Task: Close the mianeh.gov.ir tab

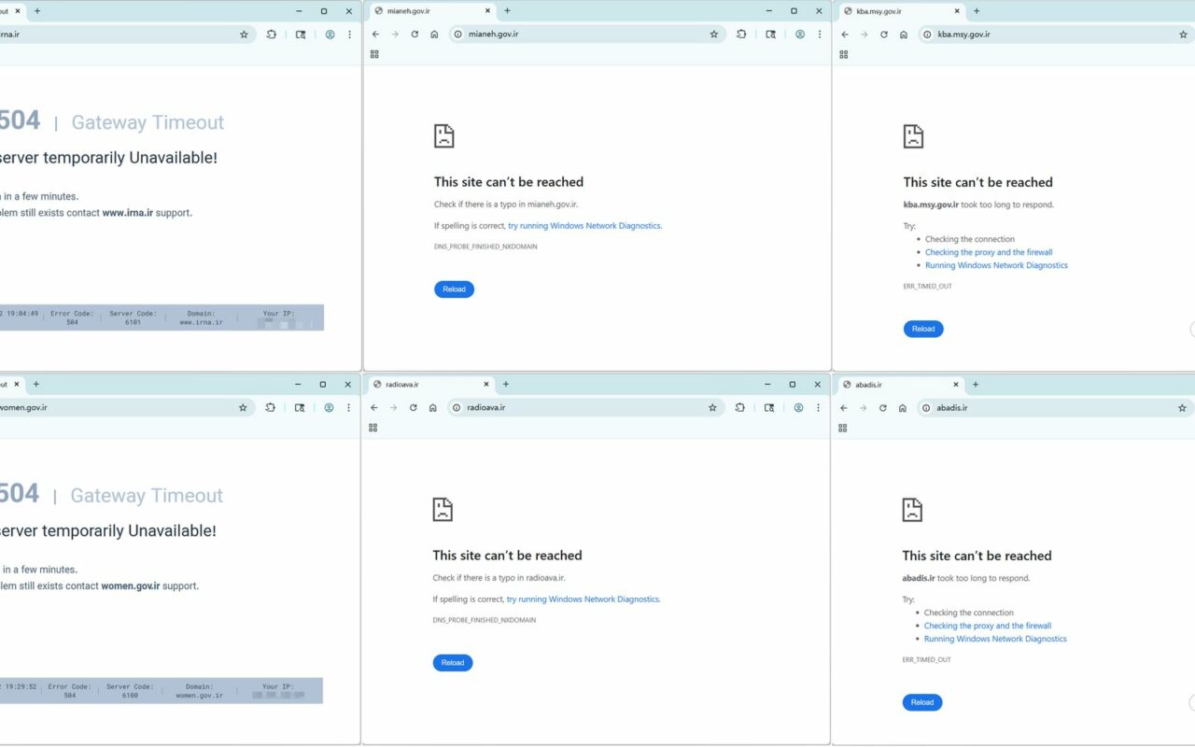Action: click(x=487, y=11)
